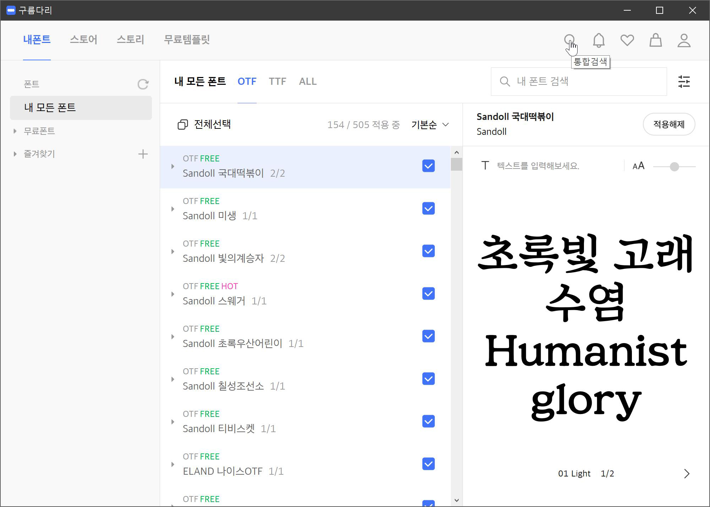Click the 적용해제 button
The width and height of the screenshot is (710, 507).
pos(668,125)
